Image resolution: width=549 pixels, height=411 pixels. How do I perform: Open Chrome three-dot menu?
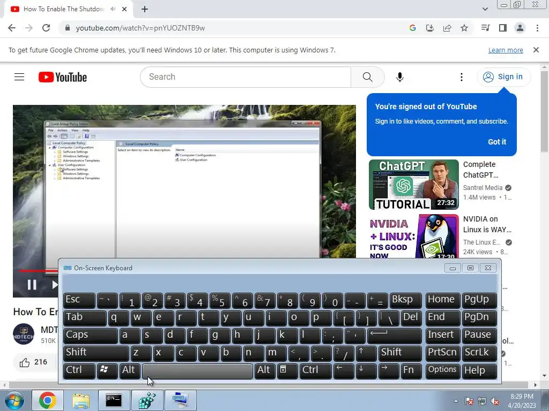coord(537,28)
